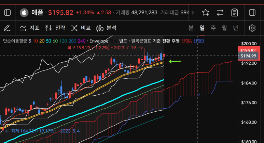Toggle the 20-day moving average
The width and height of the screenshot is (264, 143).
tap(42, 41)
